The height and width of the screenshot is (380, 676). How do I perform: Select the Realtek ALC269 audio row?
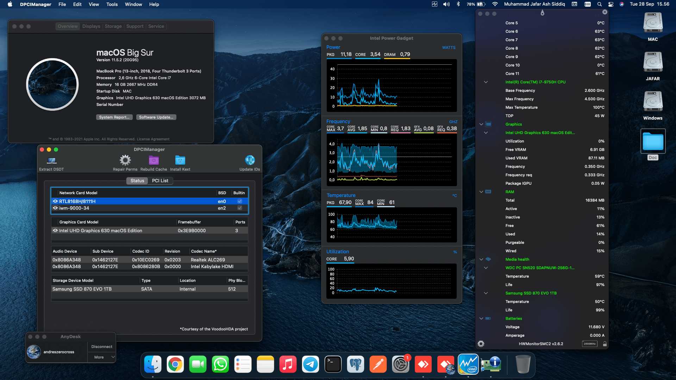pyautogui.click(x=150, y=260)
